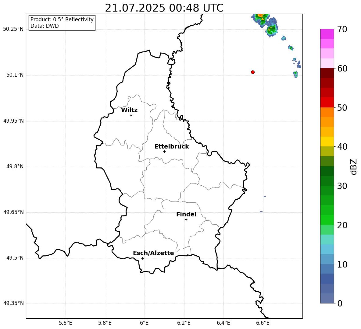Click the colorbar tick label 60
This screenshot has height=329, width=361.
click(x=342, y=68)
